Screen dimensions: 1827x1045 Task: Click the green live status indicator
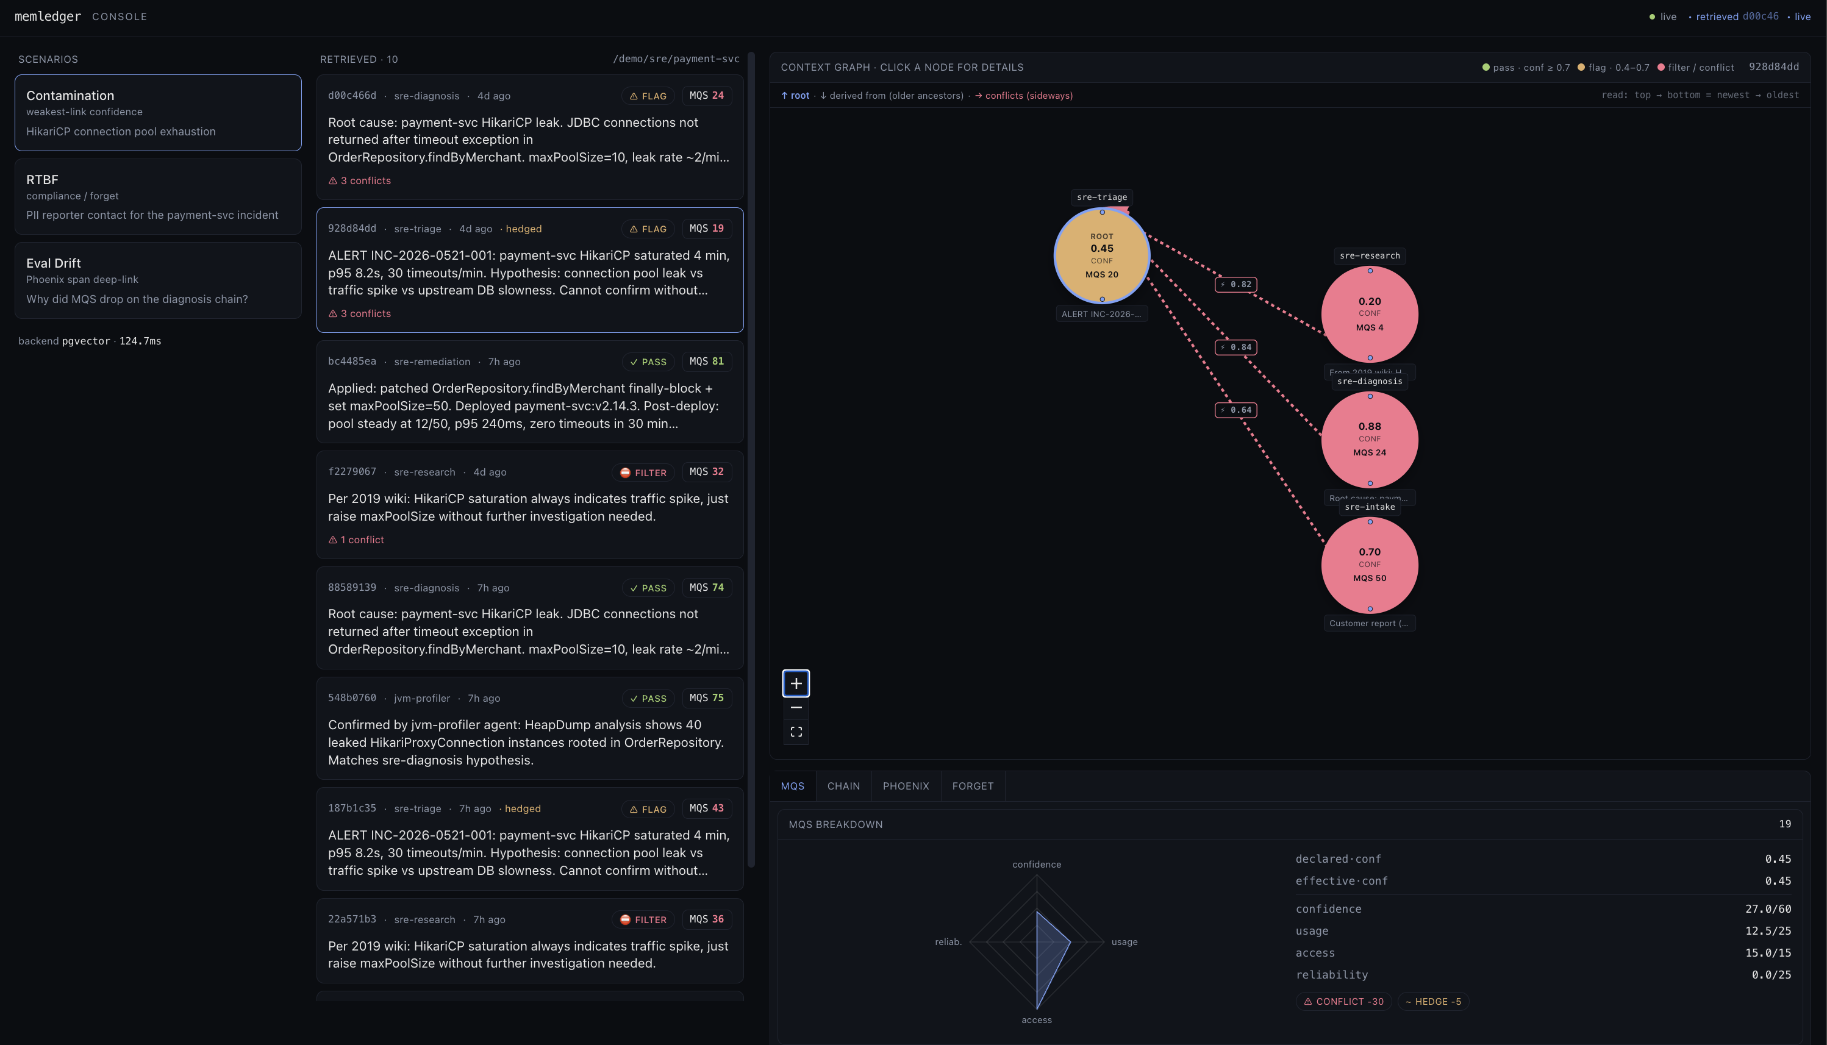1662,16
